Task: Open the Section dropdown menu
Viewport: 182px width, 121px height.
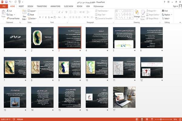Action: (x=32, y=18)
